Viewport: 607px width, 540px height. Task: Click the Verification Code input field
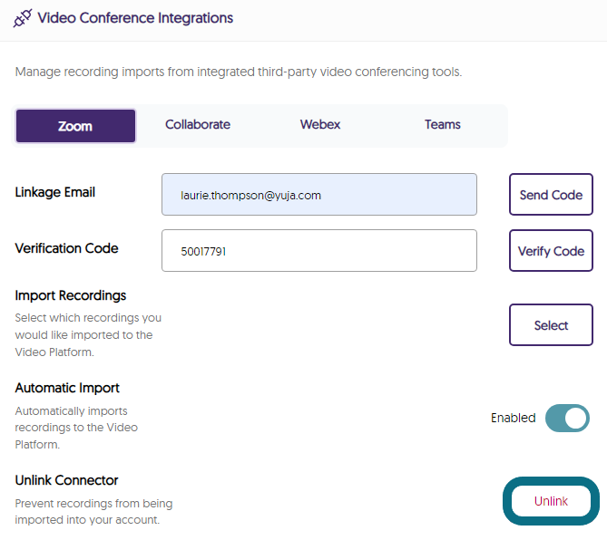click(x=319, y=250)
